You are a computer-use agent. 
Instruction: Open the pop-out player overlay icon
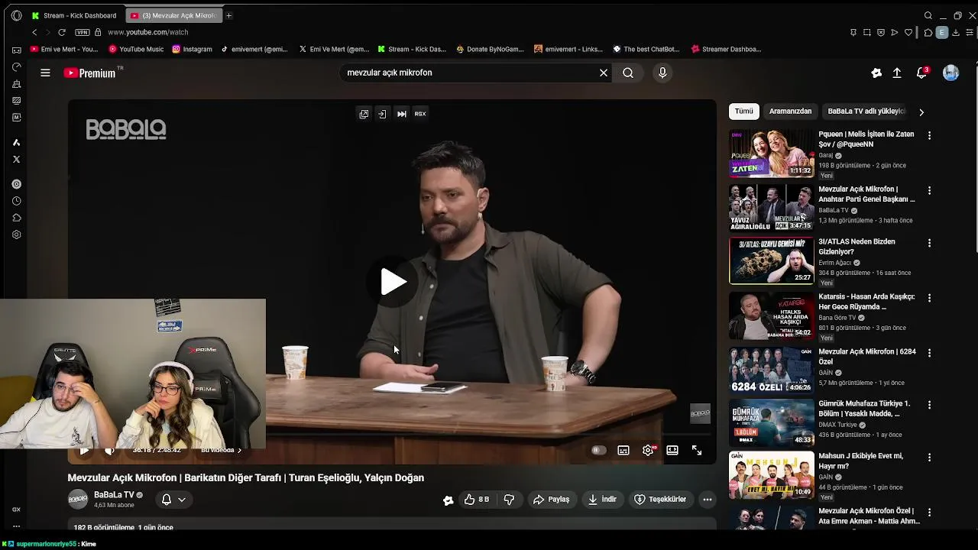click(364, 114)
